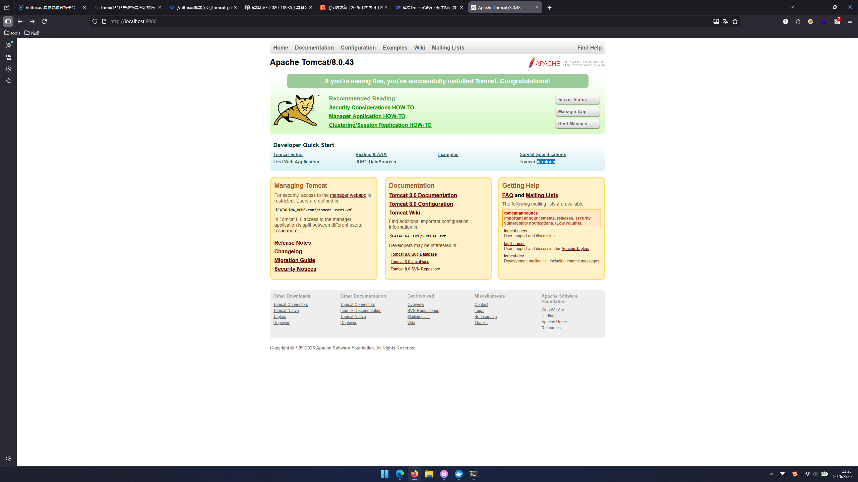Open sidebar settings gear icon
This screenshot has width=858, height=482.
coord(9,459)
